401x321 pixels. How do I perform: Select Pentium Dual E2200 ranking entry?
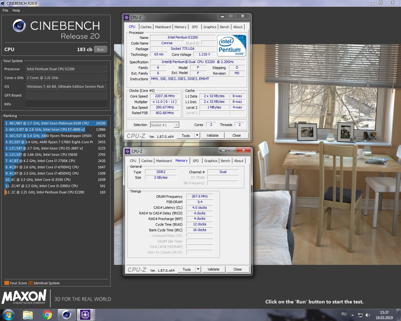tap(56, 192)
